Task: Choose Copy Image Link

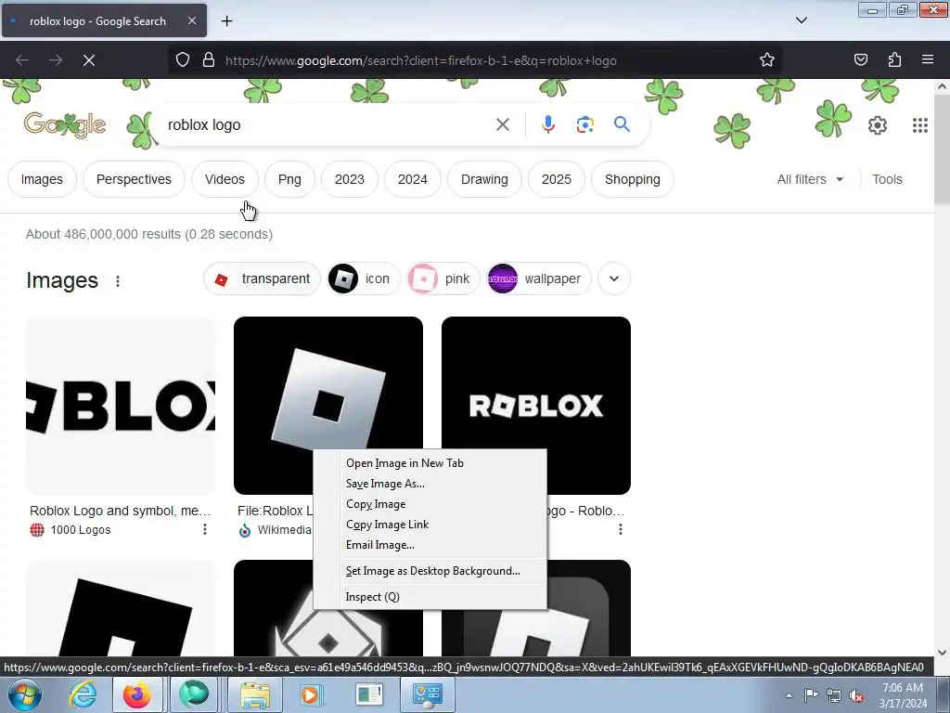Action: coord(430,525)
